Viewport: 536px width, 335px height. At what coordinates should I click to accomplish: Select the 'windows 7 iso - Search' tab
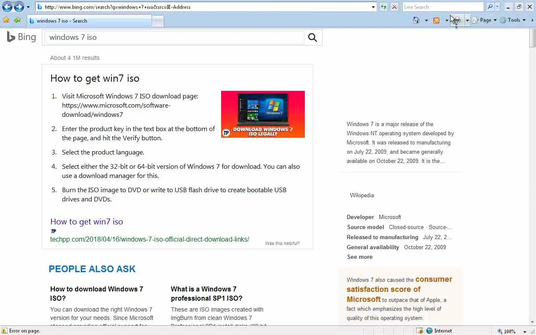[89, 21]
